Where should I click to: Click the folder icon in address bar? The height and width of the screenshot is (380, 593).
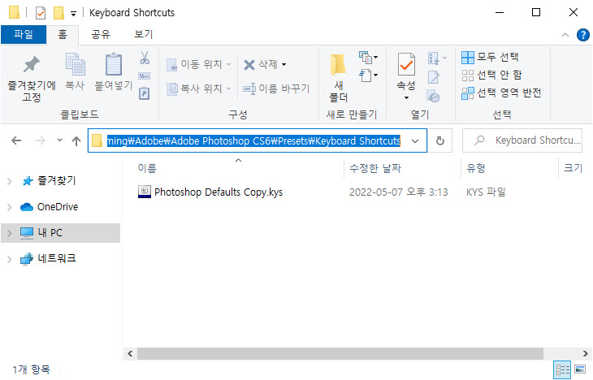coord(97,140)
